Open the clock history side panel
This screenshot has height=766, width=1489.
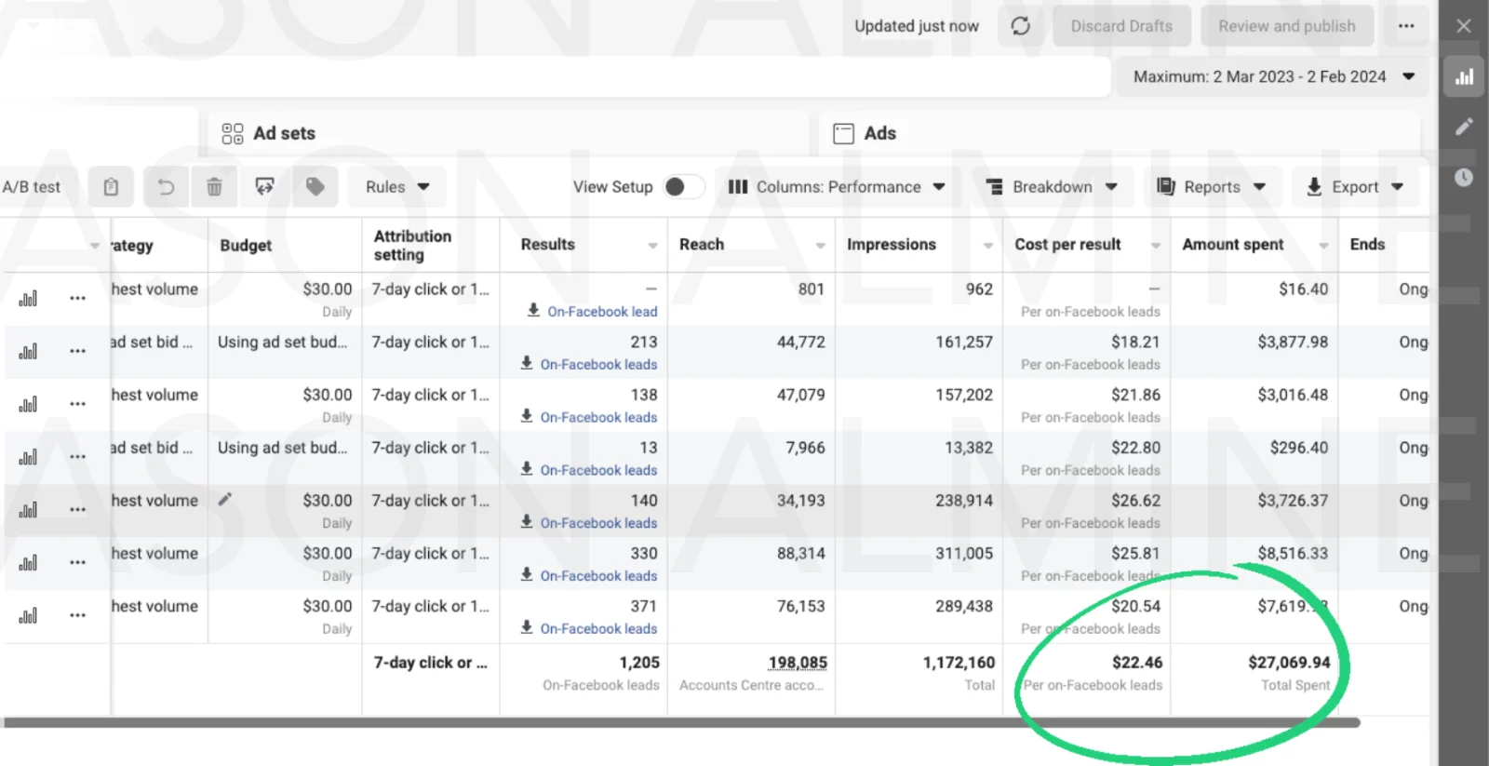(x=1464, y=177)
